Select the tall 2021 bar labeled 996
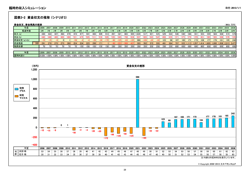The image size is (250, 177). tap(137, 104)
